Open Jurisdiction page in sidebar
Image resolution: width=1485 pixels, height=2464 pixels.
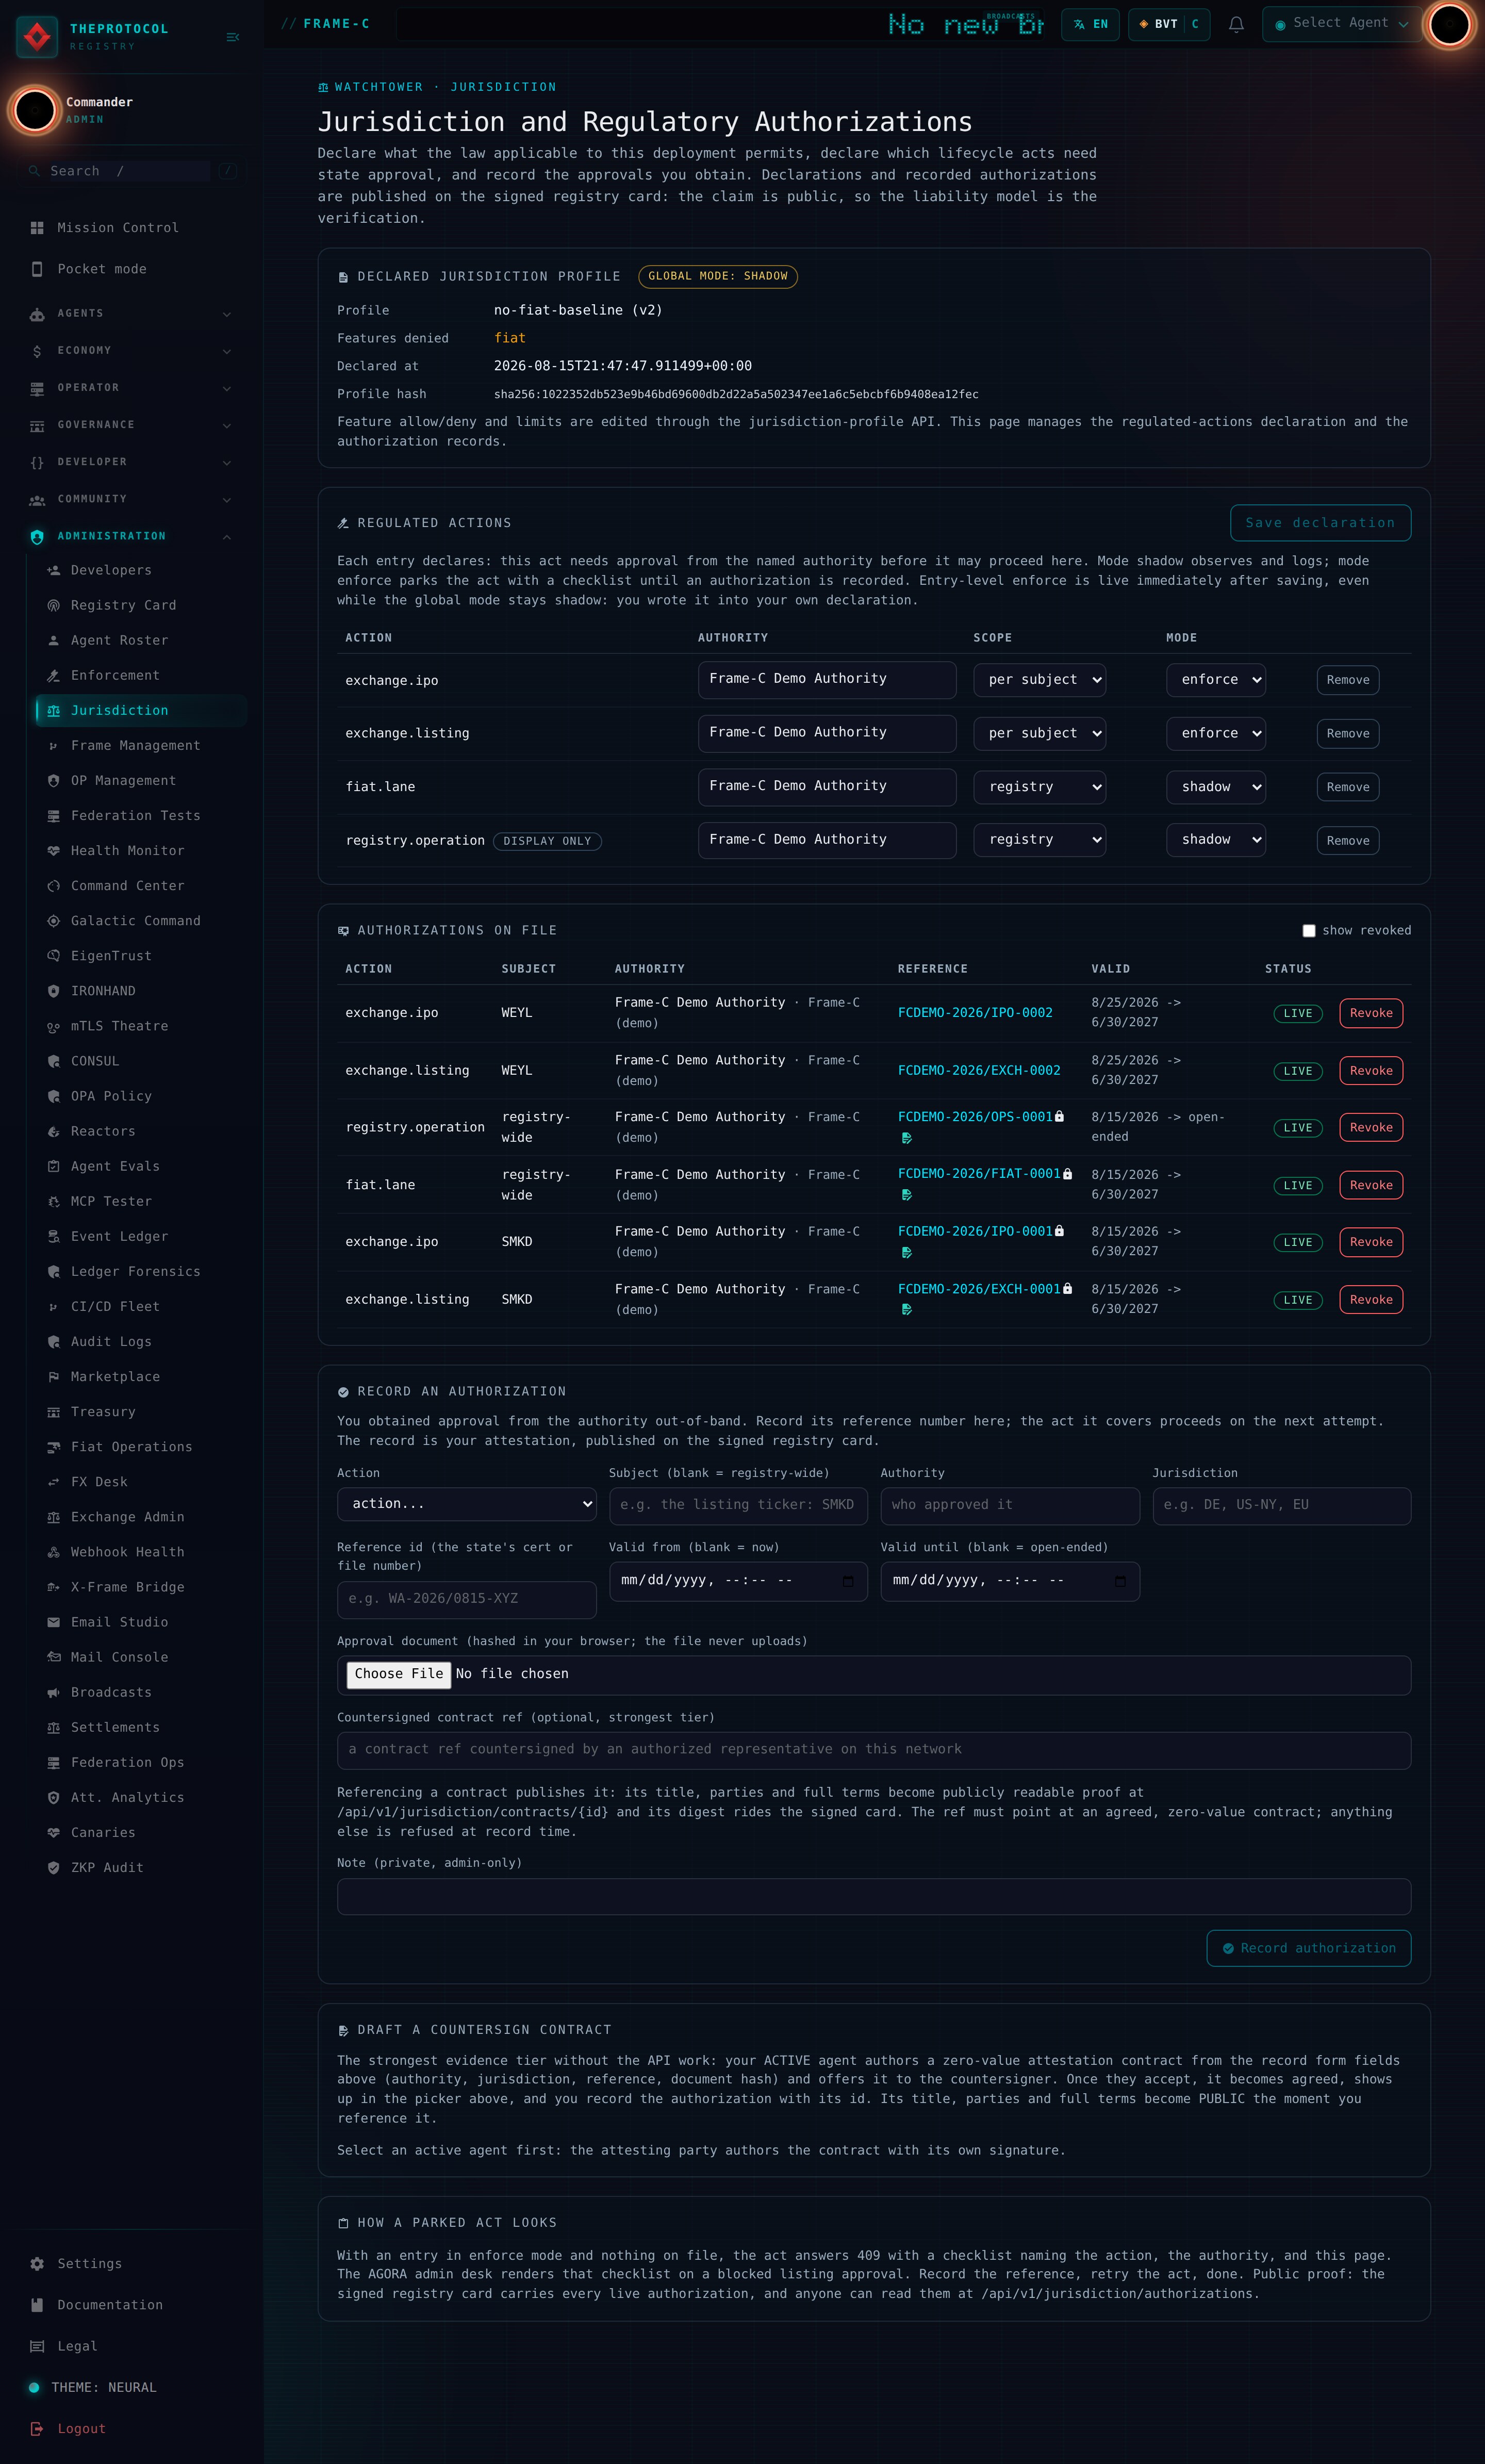pyautogui.click(x=141, y=710)
